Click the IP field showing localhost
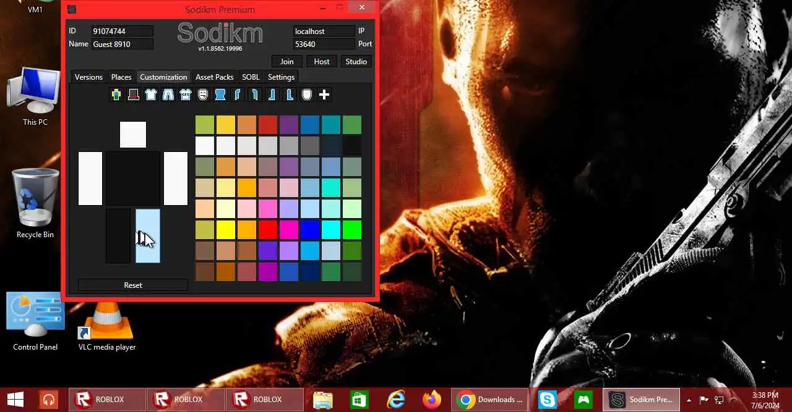 324,31
